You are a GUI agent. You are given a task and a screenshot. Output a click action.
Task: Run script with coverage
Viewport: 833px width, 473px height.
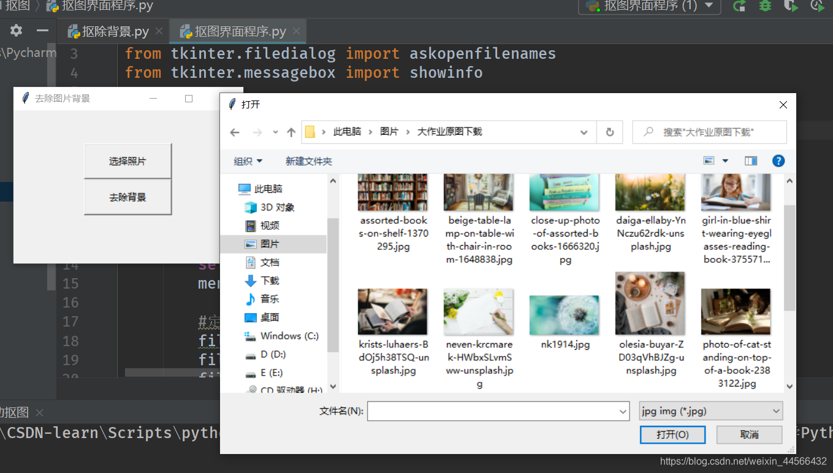point(791,6)
